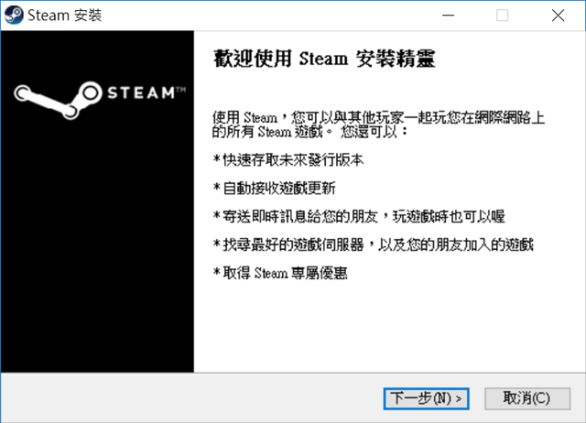Click the paragraph starting 使用 Steam，您可以
Image resolution: width=586 pixels, height=423 pixels.
point(378,125)
